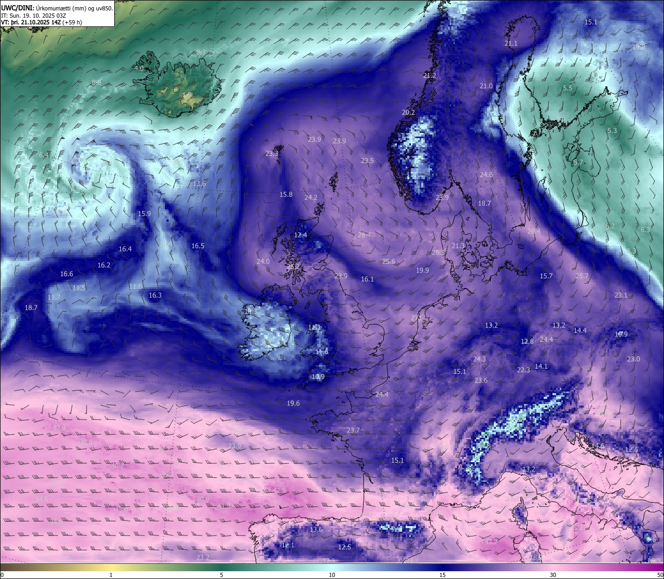Click the 12.4 value over Scotland
664x579 pixels.
[x=300, y=235]
